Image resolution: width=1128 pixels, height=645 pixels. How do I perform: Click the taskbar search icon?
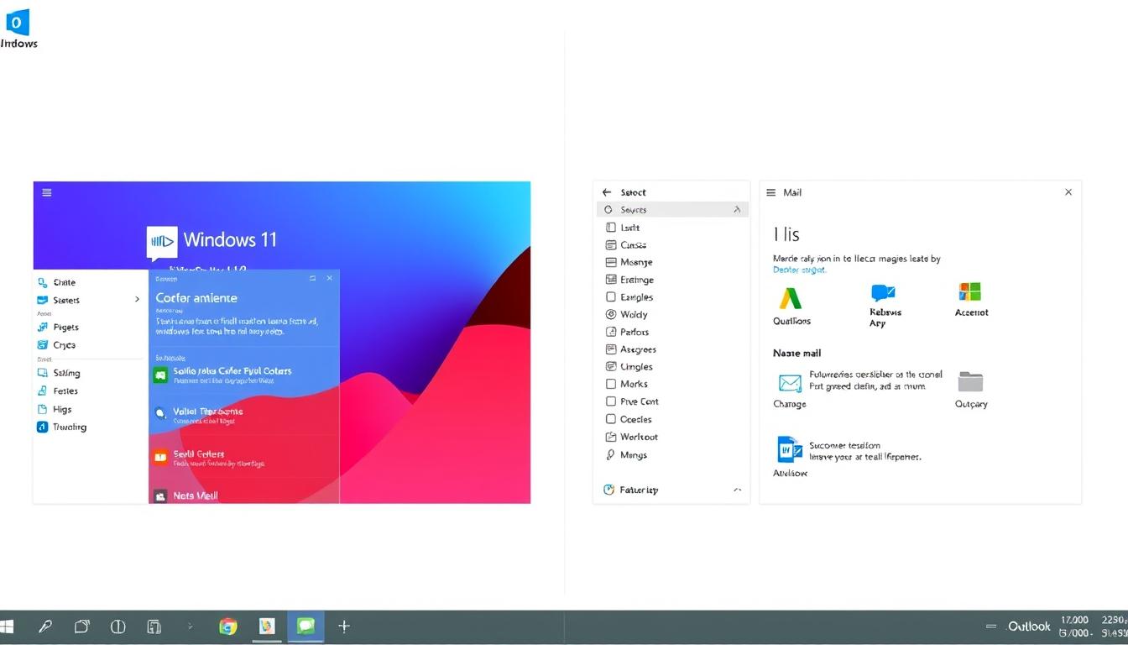45,627
